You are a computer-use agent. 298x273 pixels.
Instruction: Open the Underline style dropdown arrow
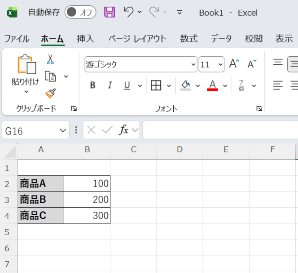[140, 86]
